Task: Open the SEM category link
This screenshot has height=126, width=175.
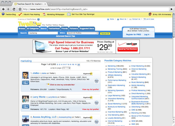Action: 133,121
